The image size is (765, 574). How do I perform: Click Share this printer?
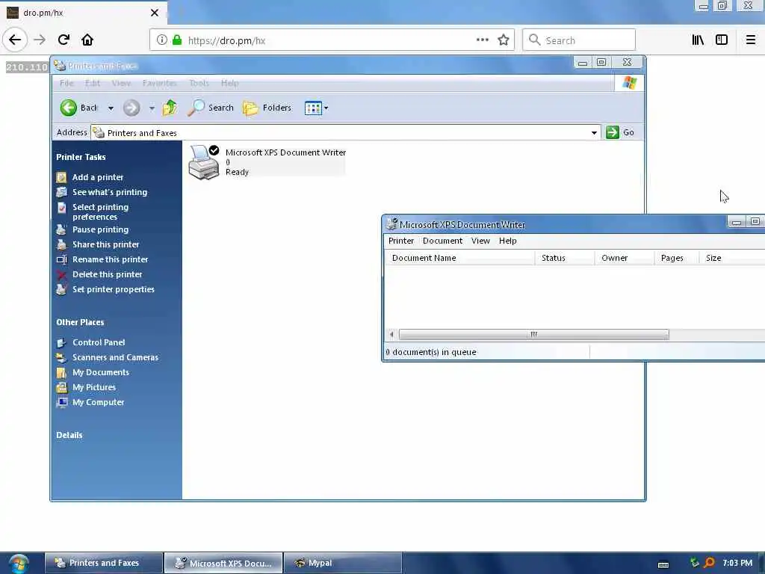tap(106, 244)
